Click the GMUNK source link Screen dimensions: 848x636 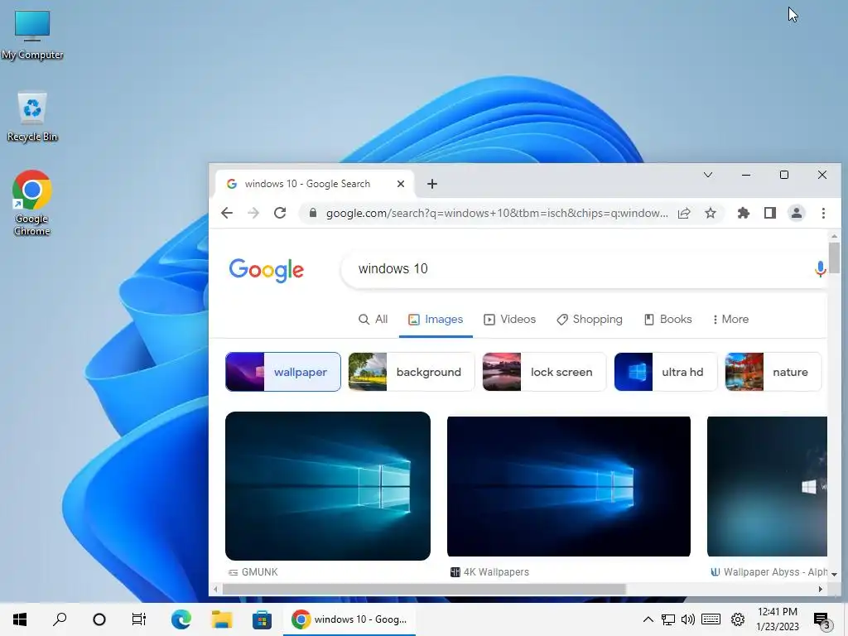point(253,571)
